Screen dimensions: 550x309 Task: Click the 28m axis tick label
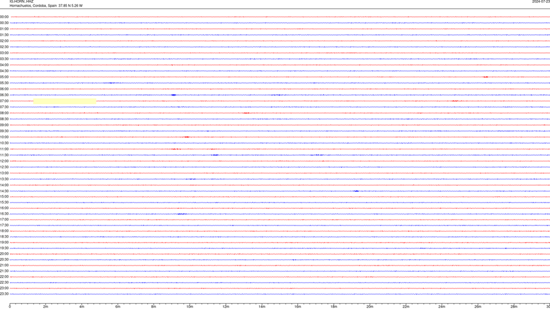click(514, 307)
